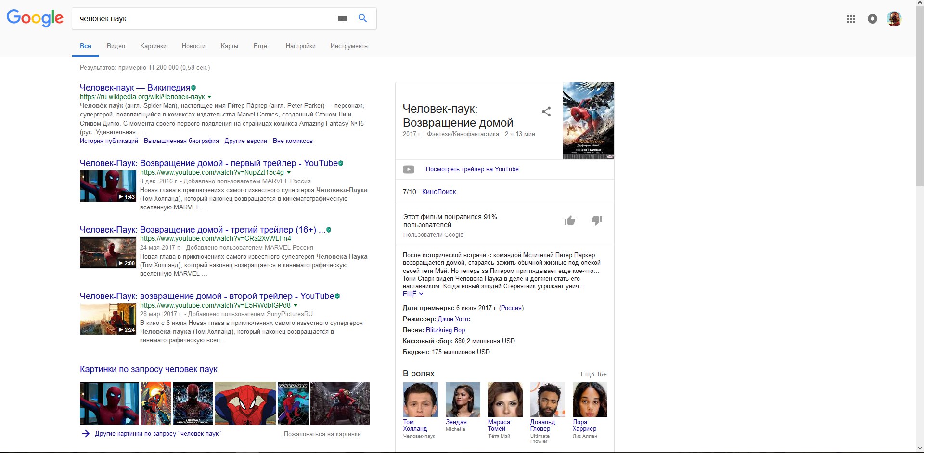The width and height of the screenshot is (926, 453).
Task: Click shield badge beside third trailer result
Action: tap(329, 230)
